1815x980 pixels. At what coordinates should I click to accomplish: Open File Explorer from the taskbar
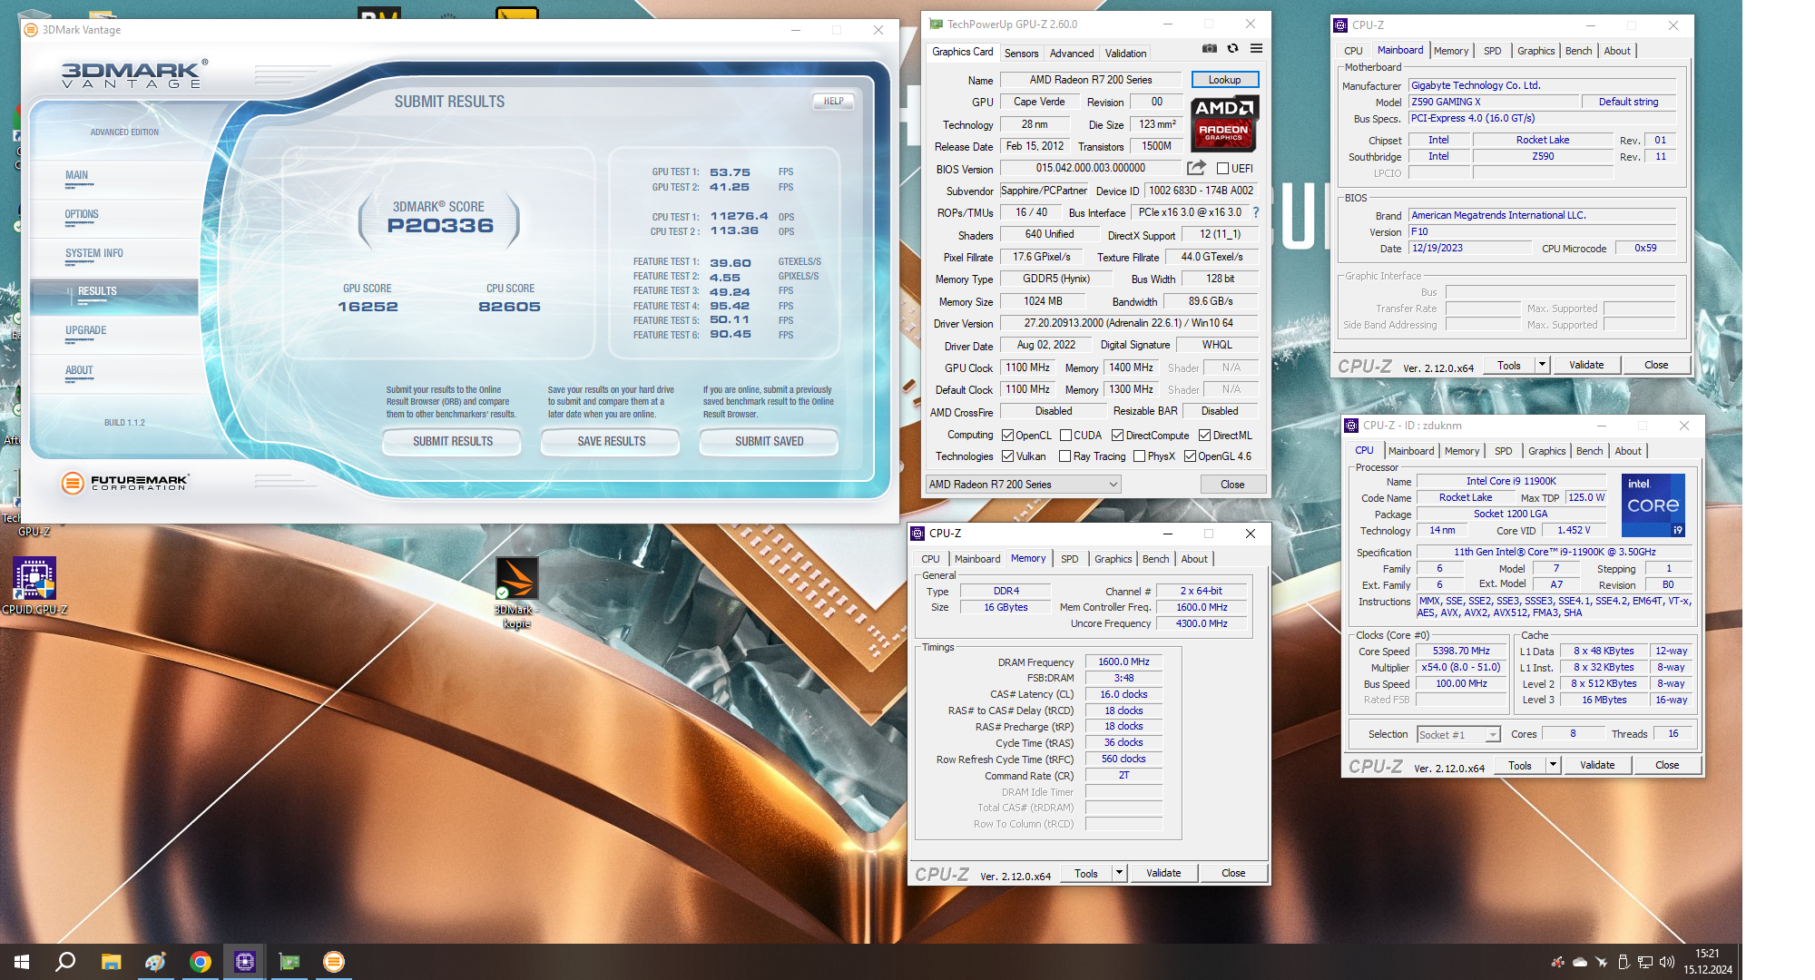point(111,962)
